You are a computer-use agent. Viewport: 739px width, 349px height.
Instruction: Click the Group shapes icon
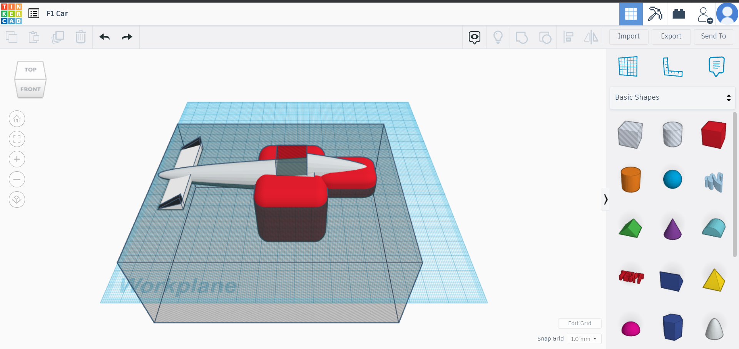coord(522,37)
